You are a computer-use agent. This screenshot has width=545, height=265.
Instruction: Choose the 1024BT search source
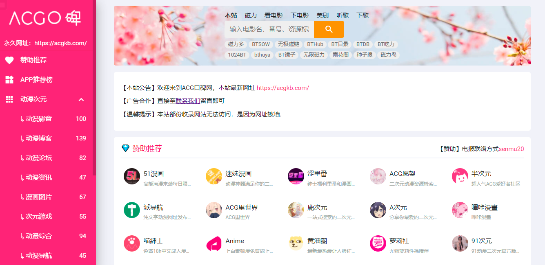237,55
